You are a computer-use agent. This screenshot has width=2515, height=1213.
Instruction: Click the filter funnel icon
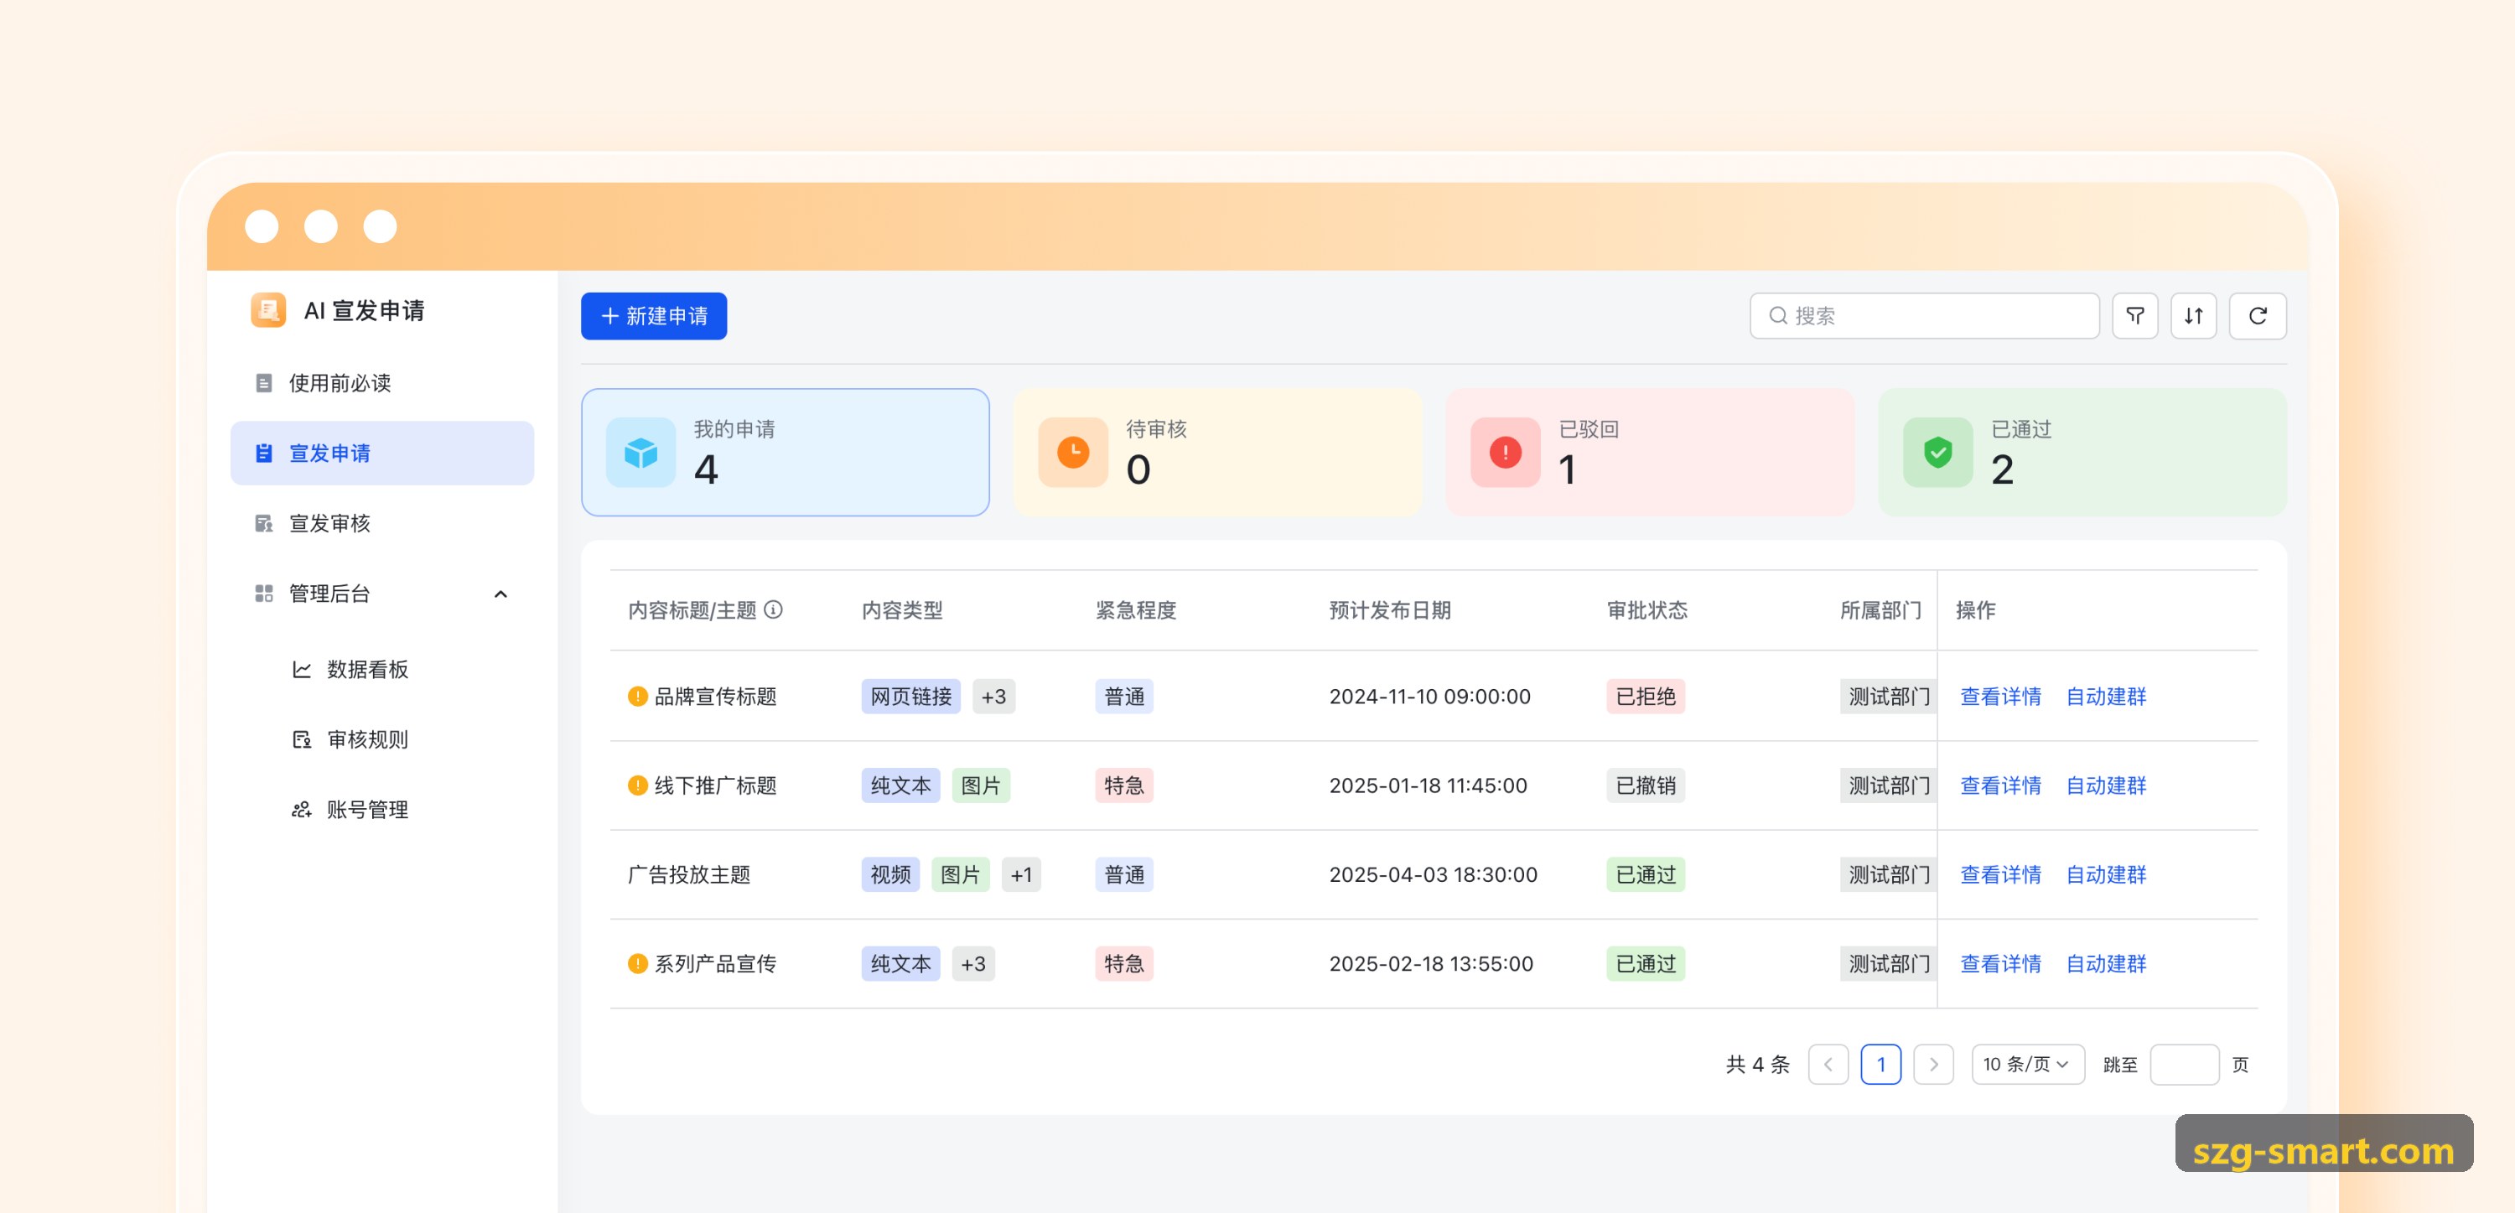2134,315
